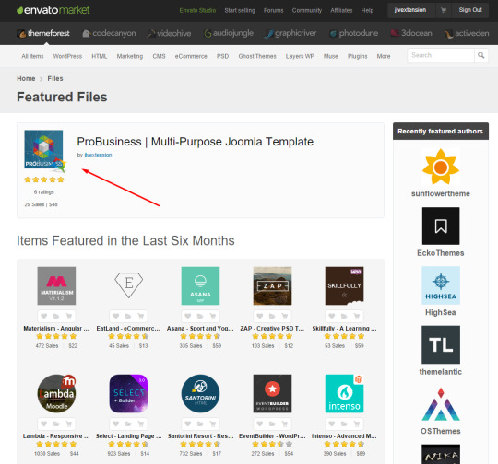Screen dimensions: 498x464
Task: Open the EatLand diamond item thumbnail
Action: point(128,285)
